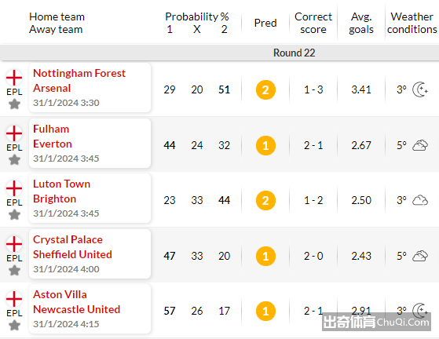
Task: Toggle favorite star for Fulham vs Everton
Action: point(14,160)
